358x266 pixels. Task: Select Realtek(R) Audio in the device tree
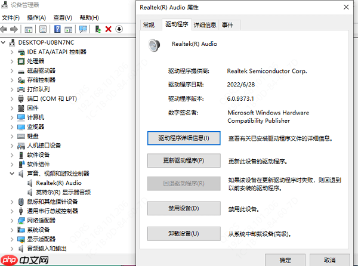(58, 183)
